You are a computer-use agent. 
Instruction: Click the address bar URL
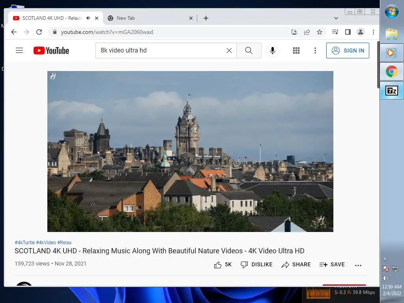[x=107, y=32]
